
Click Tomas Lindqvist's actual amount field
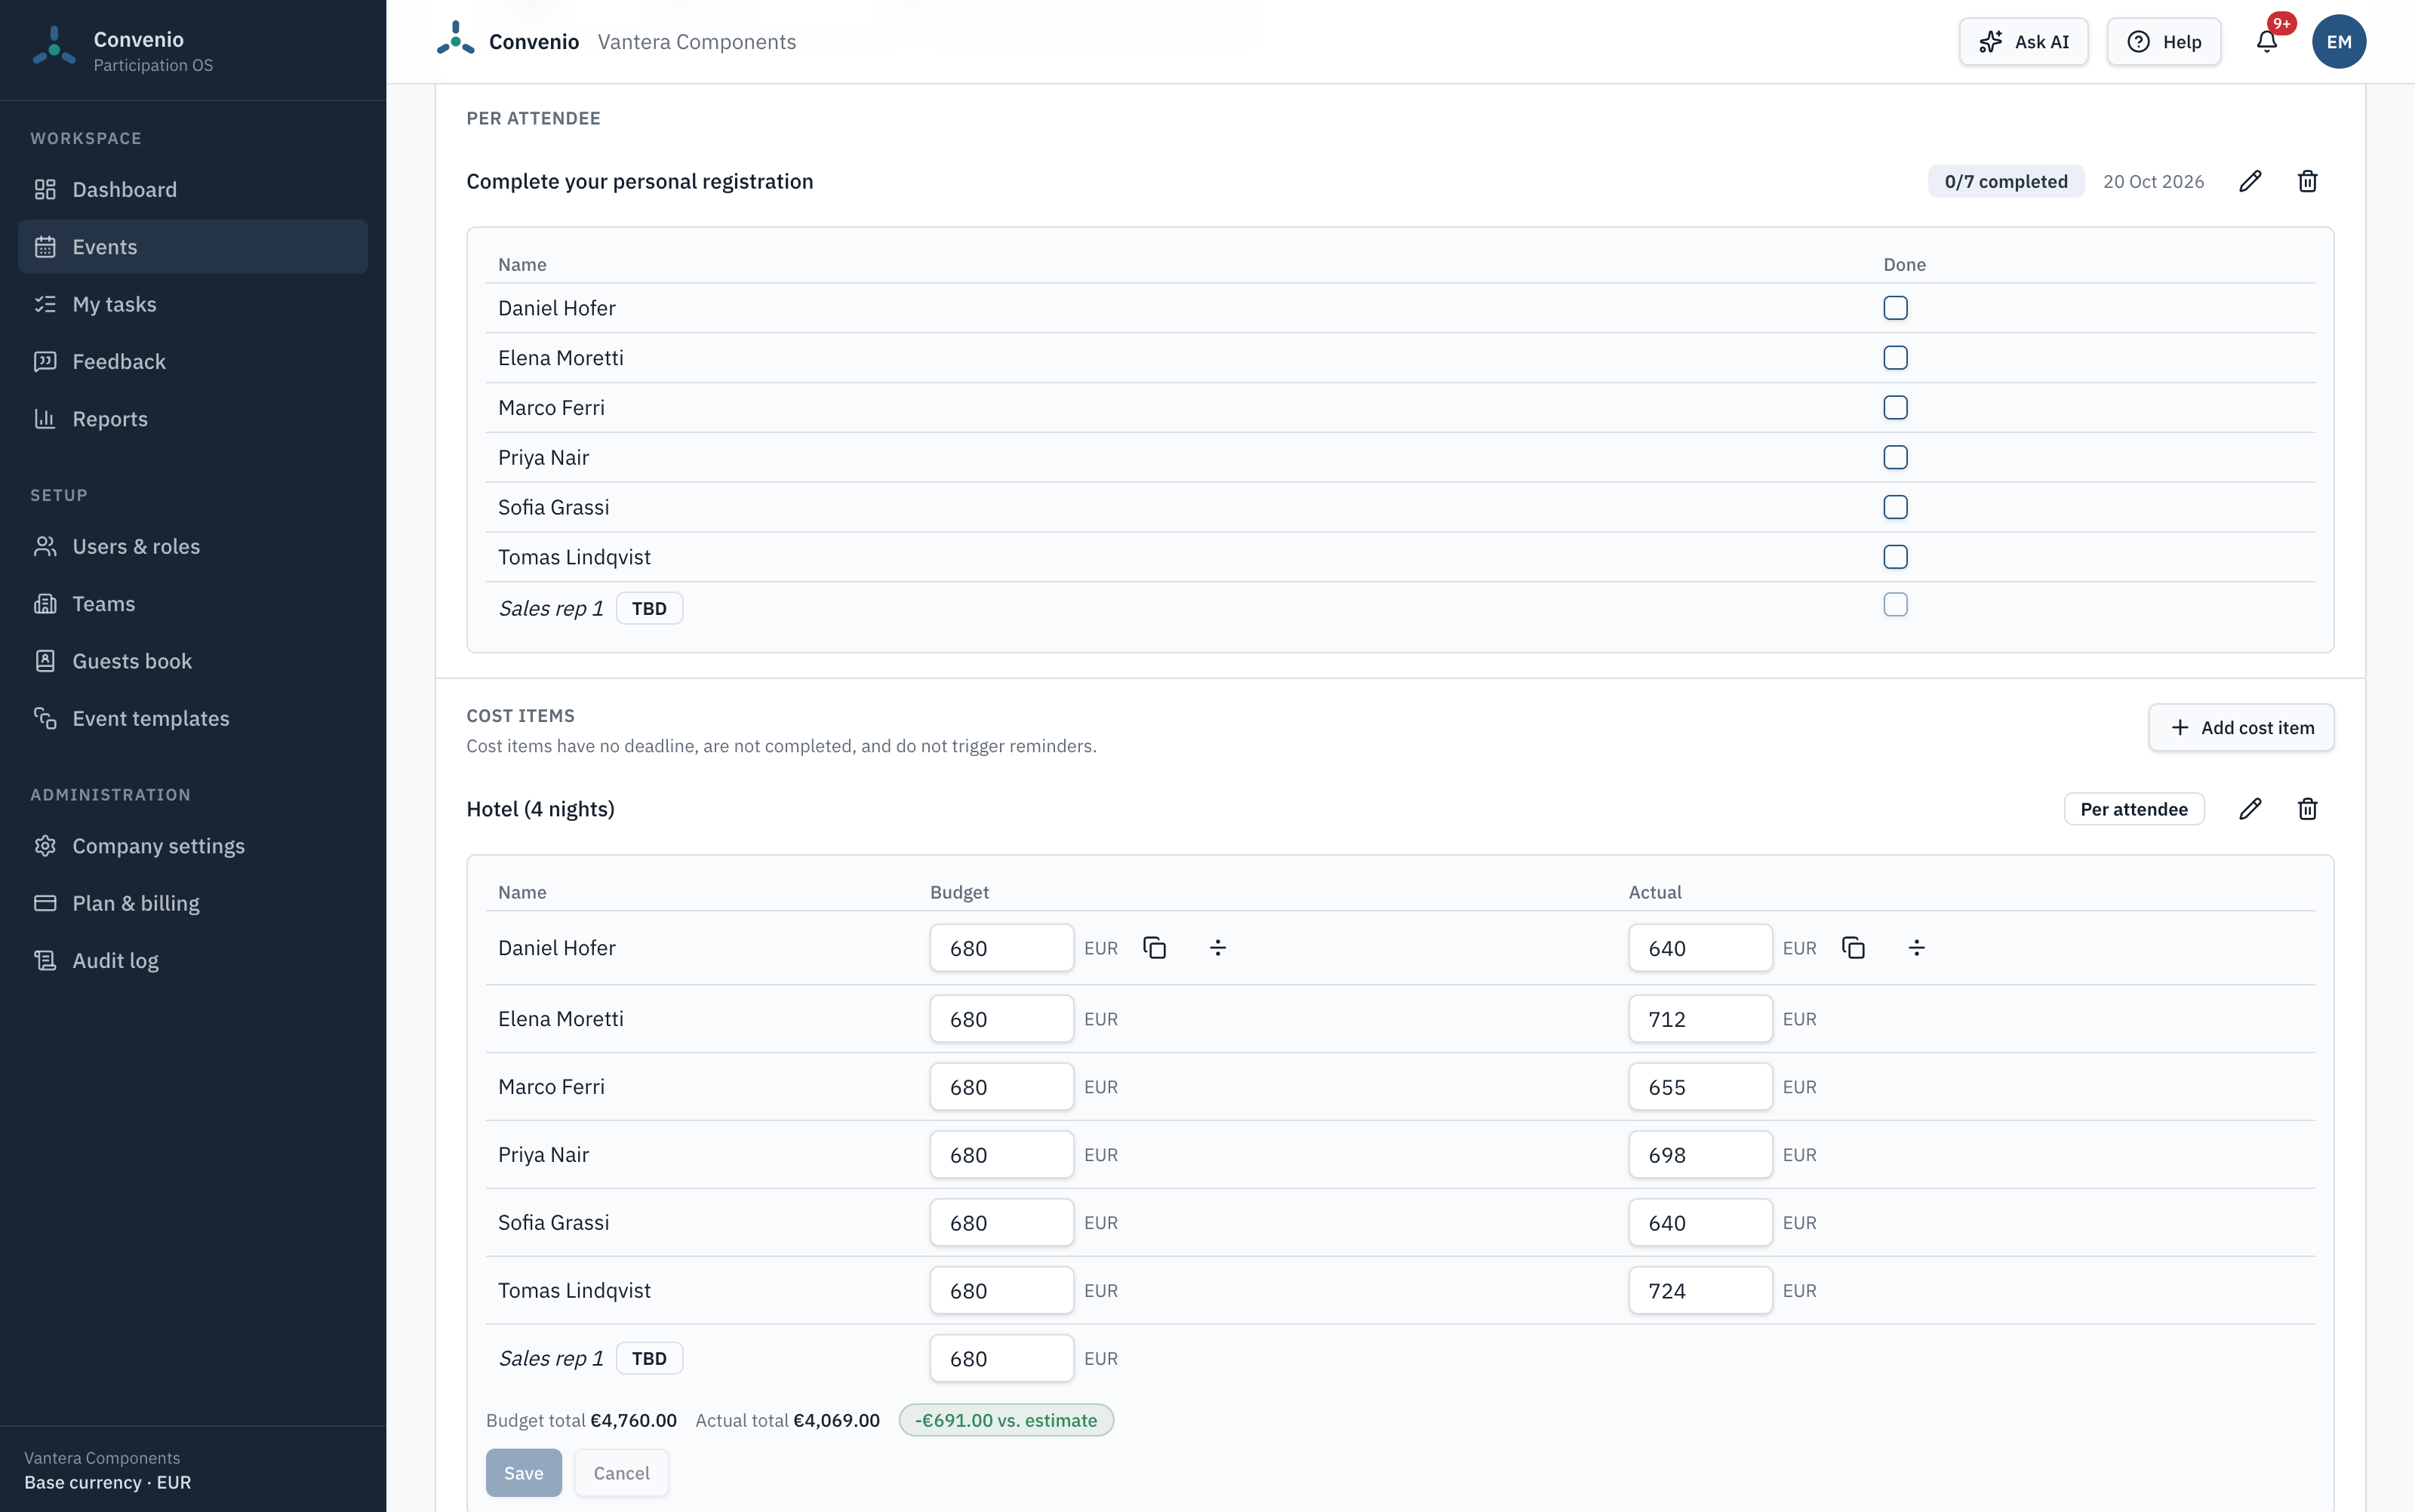coord(1700,1291)
